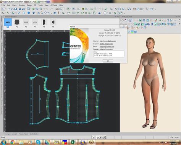Open Chrome from the taskbar
181x145 pixels.
13,142
